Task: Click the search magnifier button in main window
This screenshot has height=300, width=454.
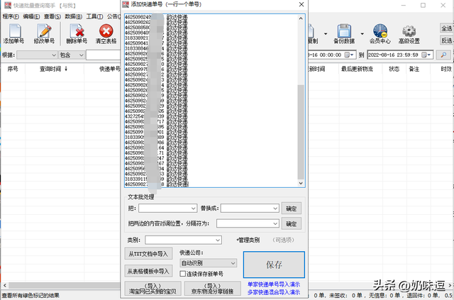Action: coord(443,55)
